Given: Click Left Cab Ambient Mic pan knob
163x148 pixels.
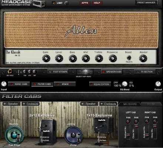Looking at the screenshot, I should click(x=128, y=121).
